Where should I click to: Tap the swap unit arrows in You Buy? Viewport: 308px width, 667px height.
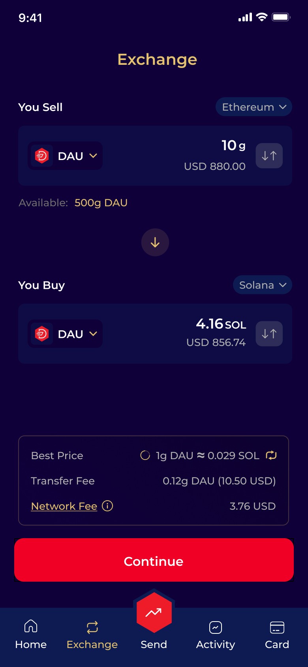click(269, 334)
